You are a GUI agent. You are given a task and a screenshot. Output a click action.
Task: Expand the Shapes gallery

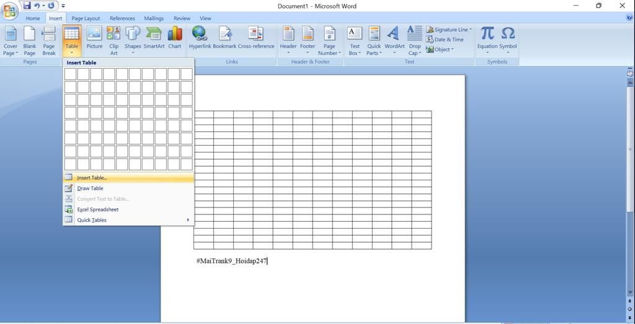[133, 41]
